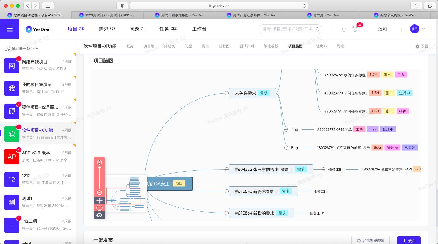Open 设置 via the gear link
The height and width of the screenshot is (244, 438).
pyautogui.click(x=422, y=46)
